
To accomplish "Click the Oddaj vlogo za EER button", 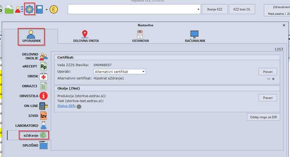I will click(x=263, y=117).
